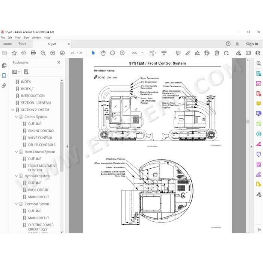Image resolution: width=263 pixels, height=263 pixels.
Task: Open fit page options icon
Action: [x=153, y=53]
